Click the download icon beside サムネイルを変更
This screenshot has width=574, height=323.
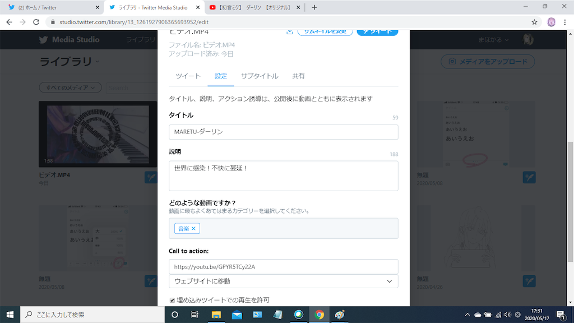[289, 32]
